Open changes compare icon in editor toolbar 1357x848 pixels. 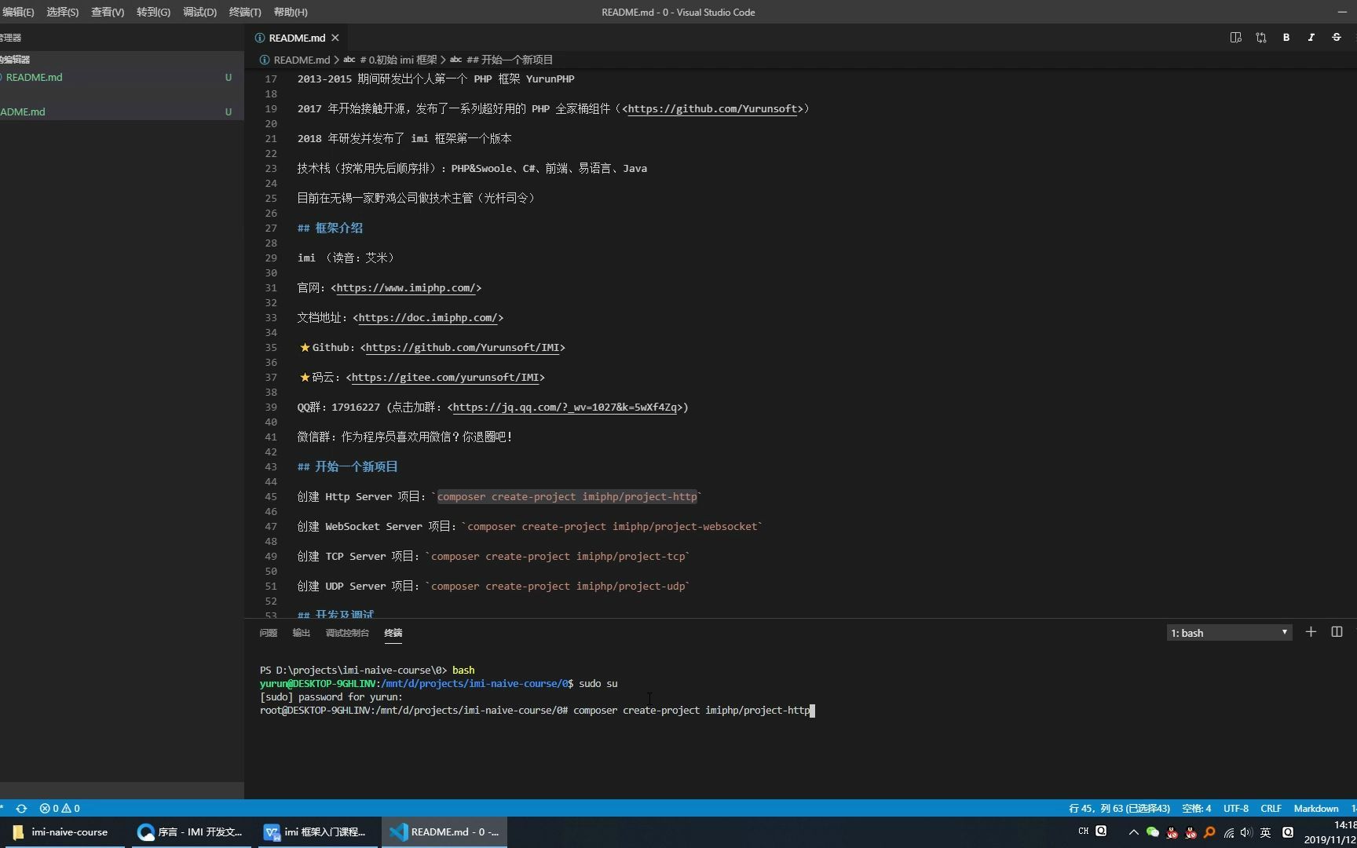1261,38
